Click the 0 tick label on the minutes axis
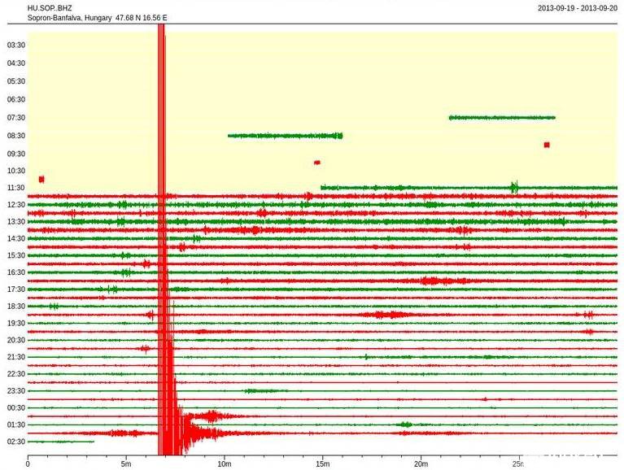This screenshot has width=624, height=470. point(28,464)
